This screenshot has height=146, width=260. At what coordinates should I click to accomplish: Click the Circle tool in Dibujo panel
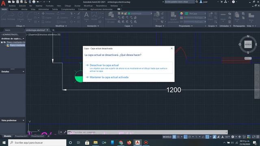click(x=21, y=15)
